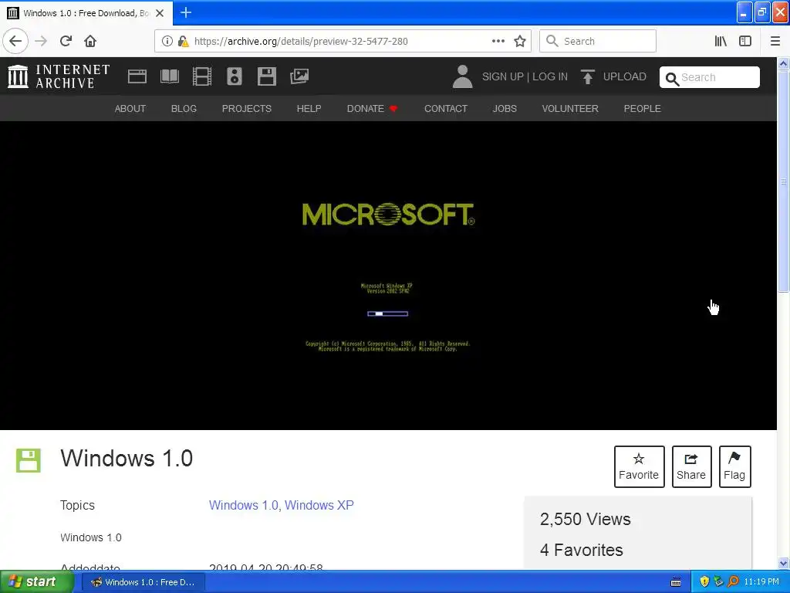Click the padlock warning icon in address bar

pyautogui.click(x=183, y=41)
